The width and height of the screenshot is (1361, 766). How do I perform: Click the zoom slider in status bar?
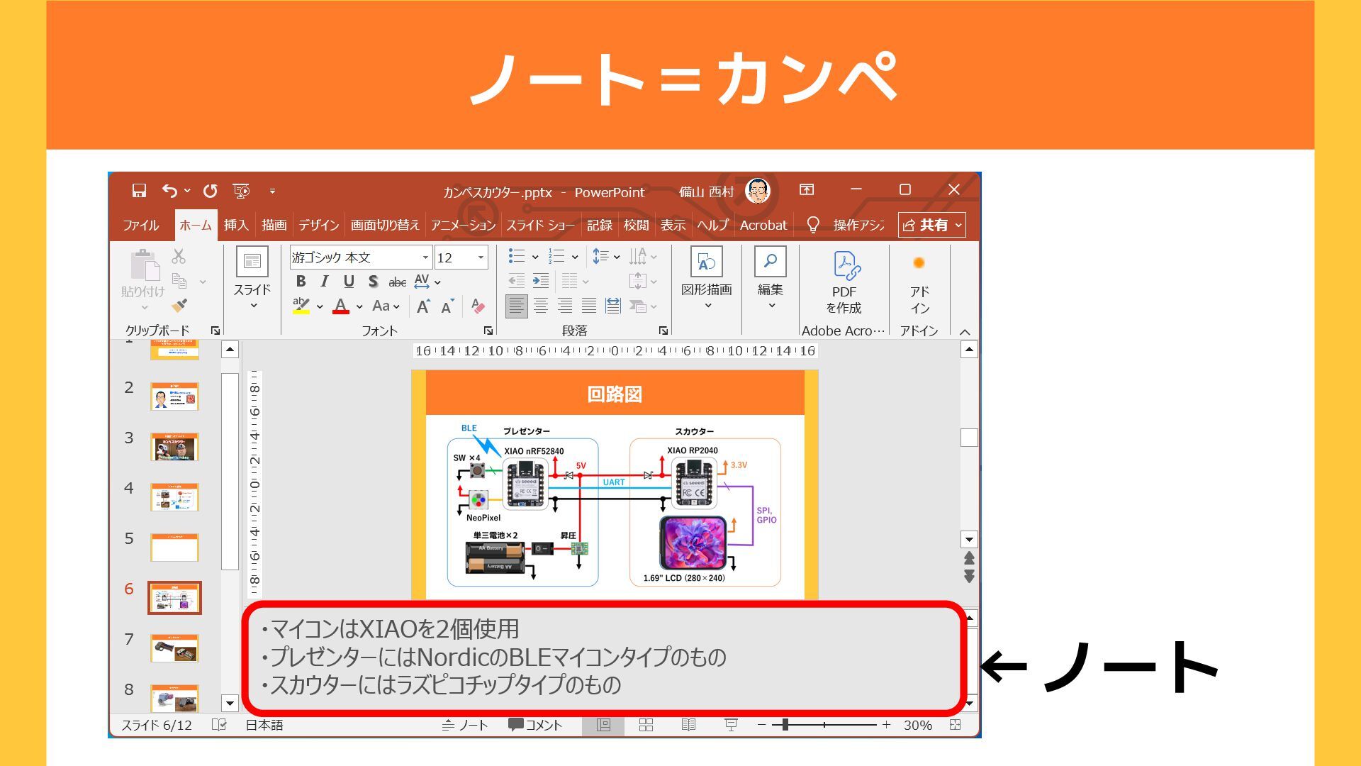785,725
